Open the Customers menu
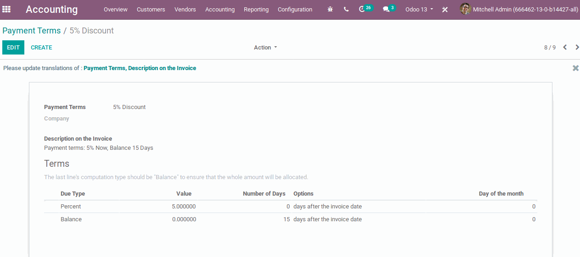 point(151,10)
